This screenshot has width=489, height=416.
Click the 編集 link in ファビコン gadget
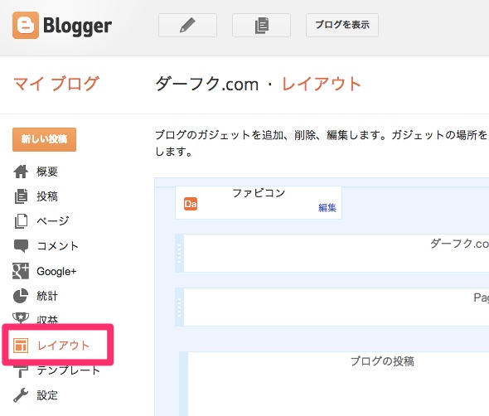[327, 208]
